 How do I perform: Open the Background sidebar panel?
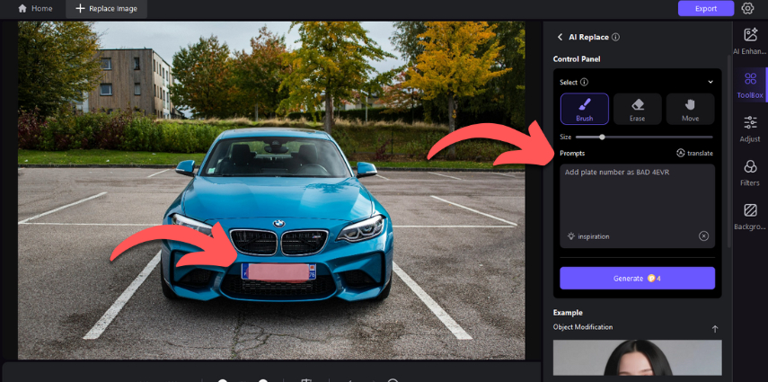point(750,217)
